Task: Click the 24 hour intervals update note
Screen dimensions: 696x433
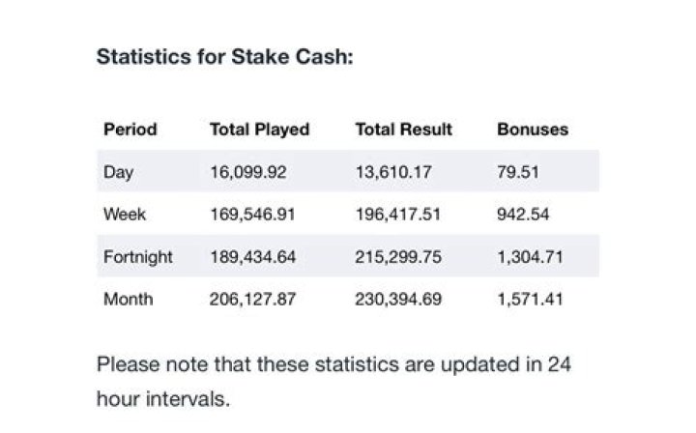Action: [334, 382]
